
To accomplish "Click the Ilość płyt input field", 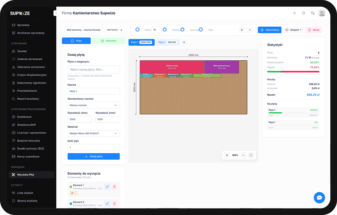I will [x=93, y=147].
